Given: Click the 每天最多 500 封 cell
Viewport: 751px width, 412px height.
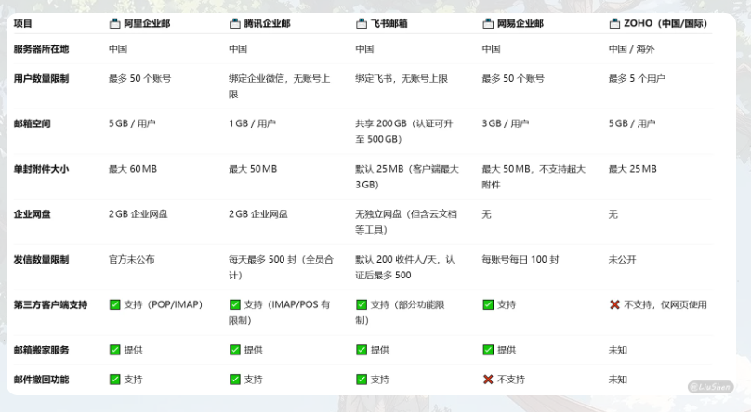Looking at the screenshot, I should click(x=281, y=267).
